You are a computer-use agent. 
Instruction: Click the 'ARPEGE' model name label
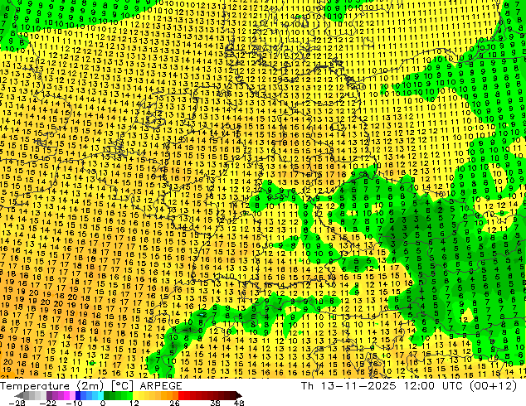click(161, 386)
